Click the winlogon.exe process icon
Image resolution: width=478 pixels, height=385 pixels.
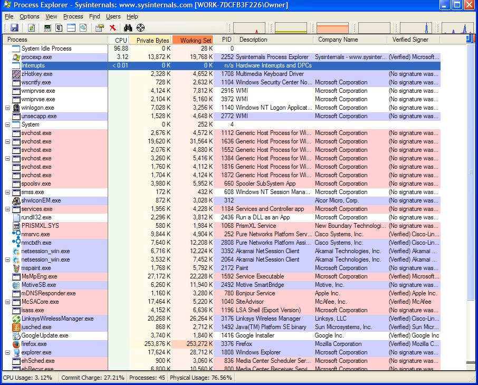[x=16, y=108]
